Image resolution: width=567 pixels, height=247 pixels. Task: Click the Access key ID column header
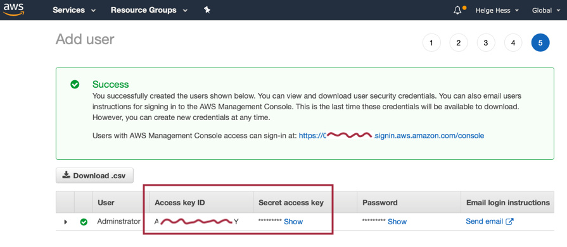[x=180, y=203]
